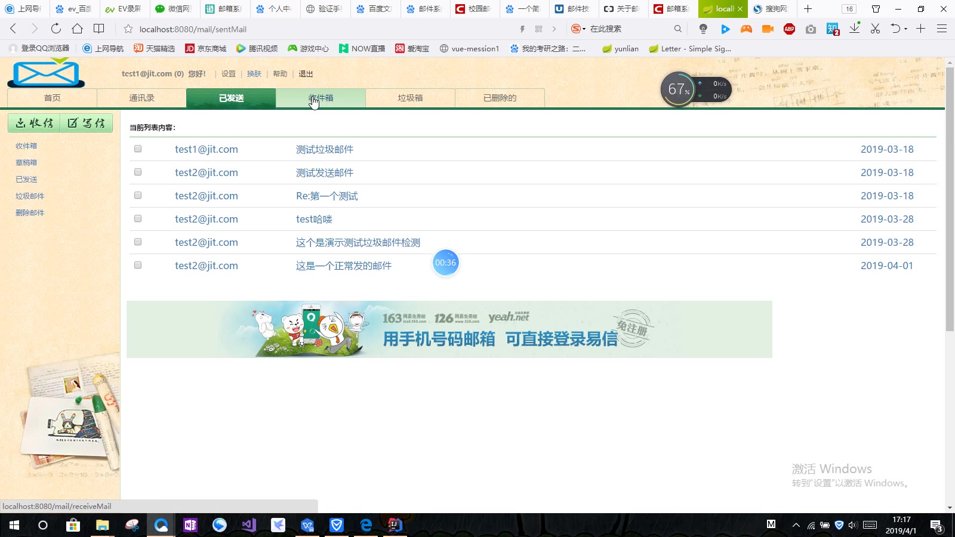Click the scissors screenshot tool icon
Viewport: 955px width, 537px height.
875,29
